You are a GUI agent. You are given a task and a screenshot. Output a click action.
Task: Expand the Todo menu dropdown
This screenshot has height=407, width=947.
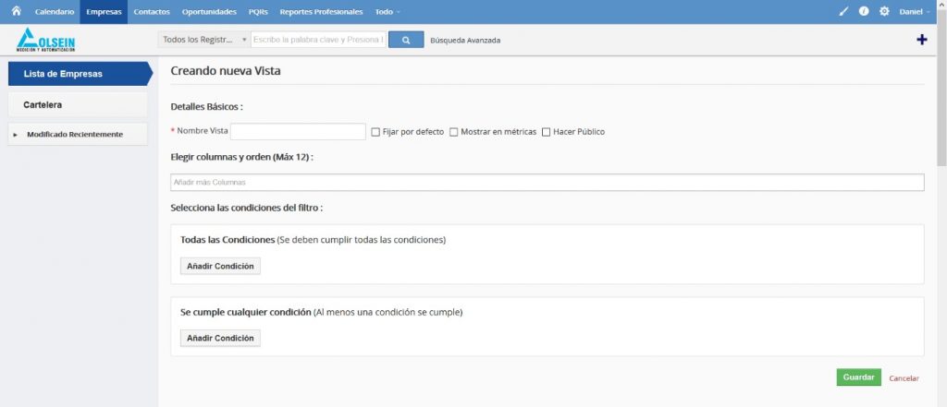[x=387, y=12]
